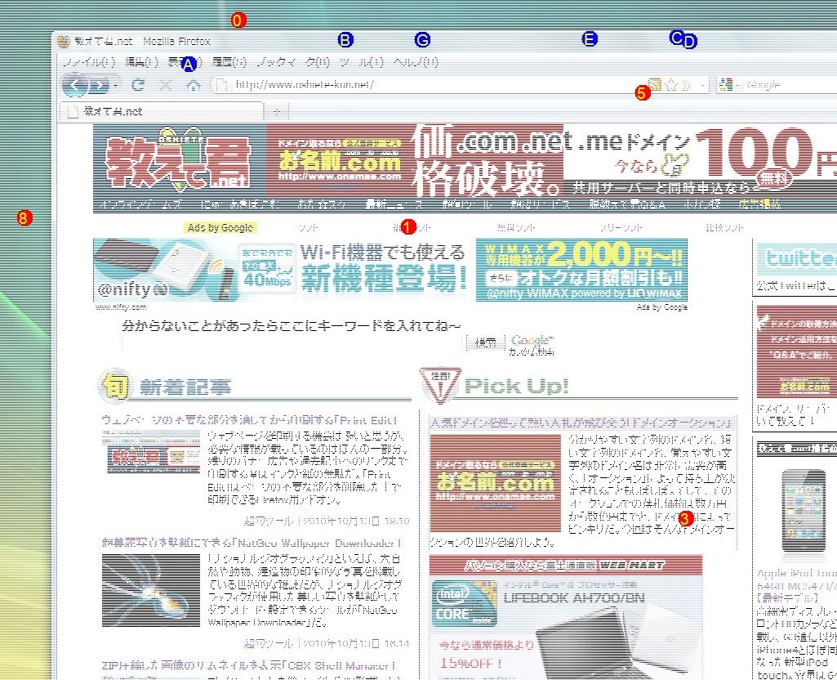Click the Ads by Google yellow label
The height and width of the screenshot is (680, 837).
[x=220, y=227]
